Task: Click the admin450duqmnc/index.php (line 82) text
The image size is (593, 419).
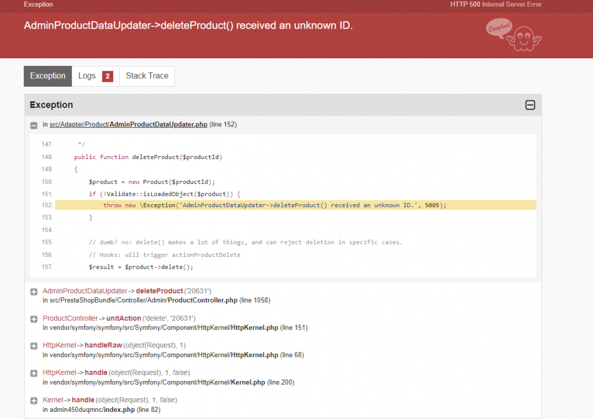Action: tap(101, 410)
